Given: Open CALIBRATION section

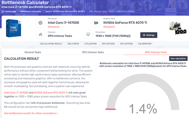Looking at the screenshot, I should (145, 44).
